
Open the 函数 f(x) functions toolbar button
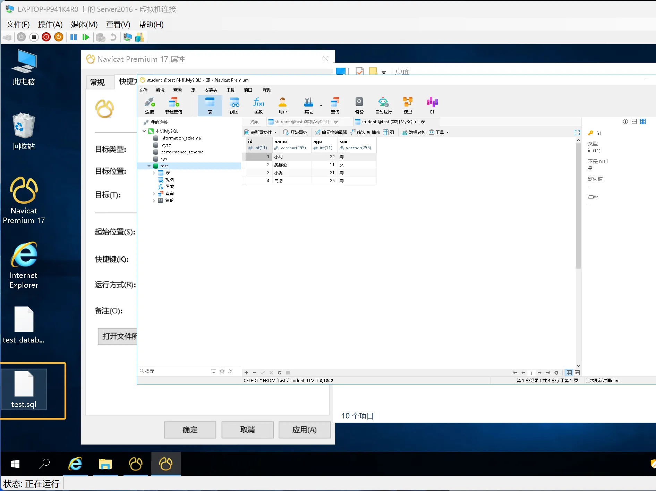click(x=258, y=105)
